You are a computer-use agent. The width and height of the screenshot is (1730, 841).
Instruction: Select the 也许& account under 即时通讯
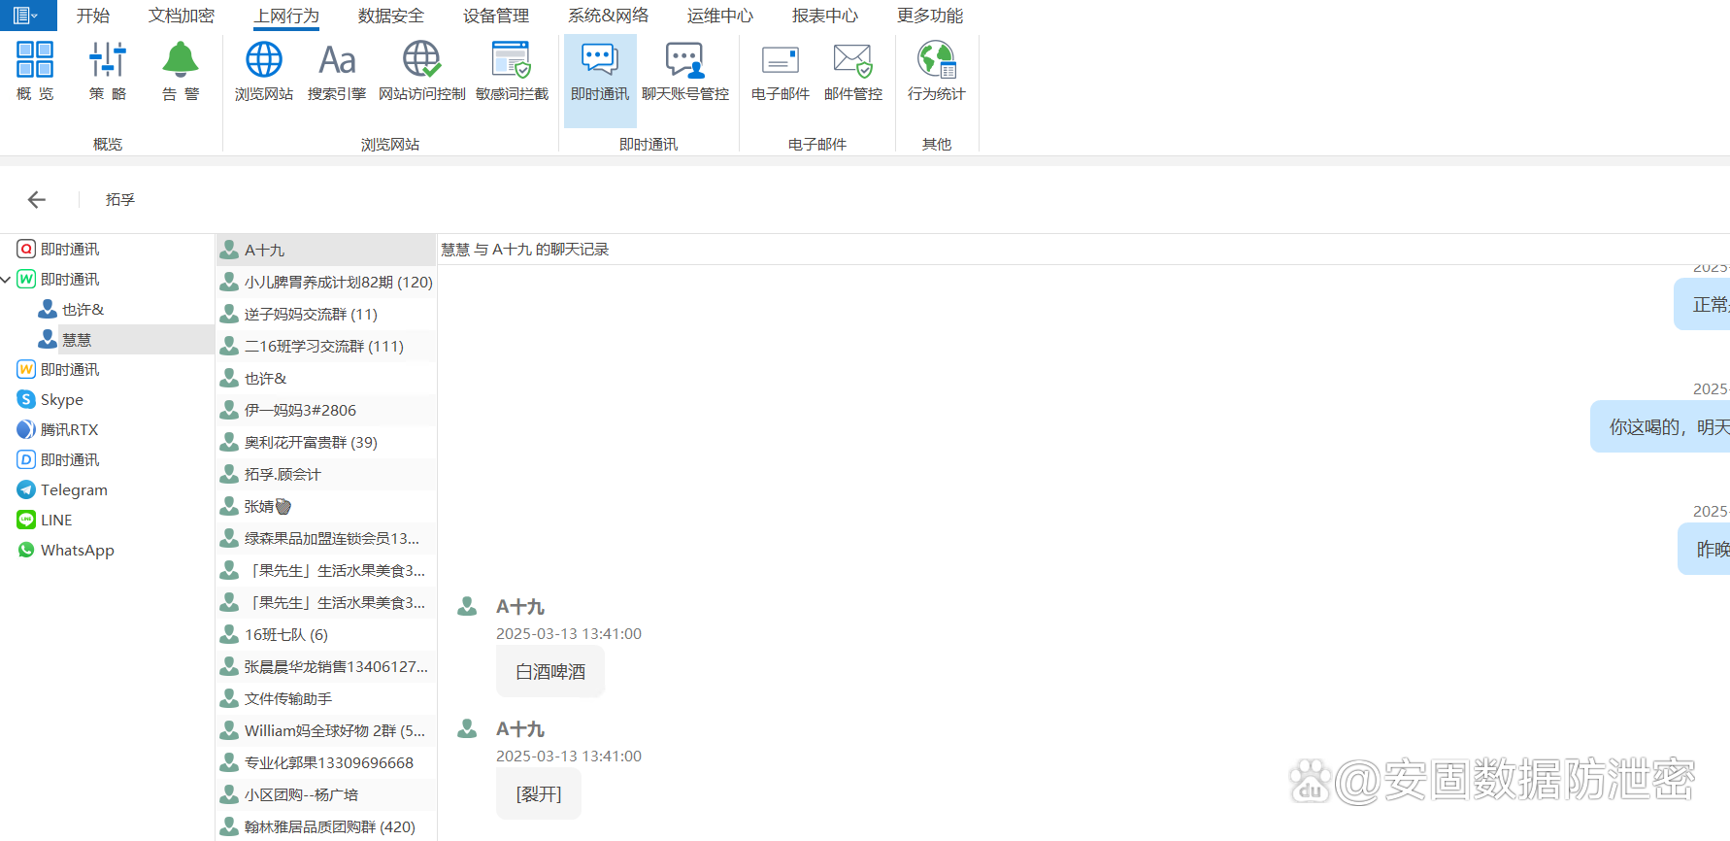pos(83,310)
